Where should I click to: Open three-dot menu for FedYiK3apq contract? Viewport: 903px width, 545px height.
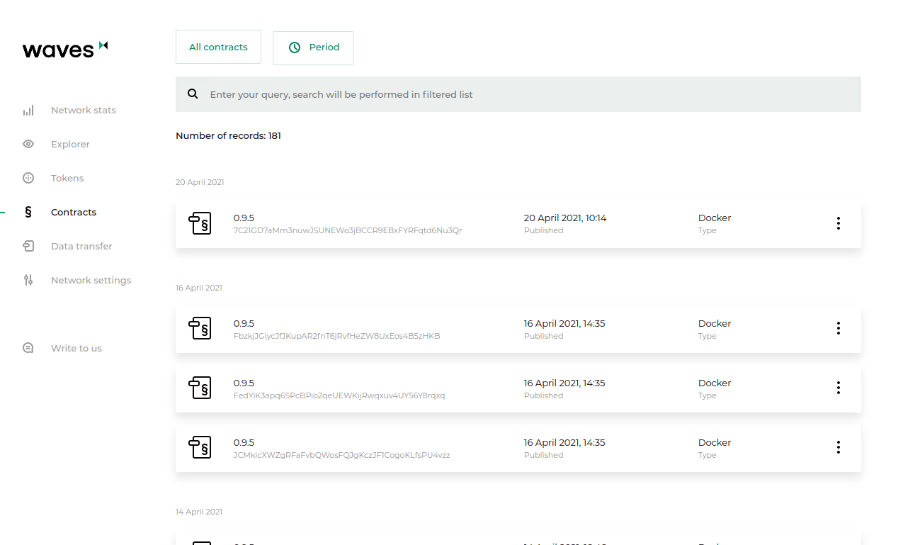pyautogui.click(x=838, y=388)
